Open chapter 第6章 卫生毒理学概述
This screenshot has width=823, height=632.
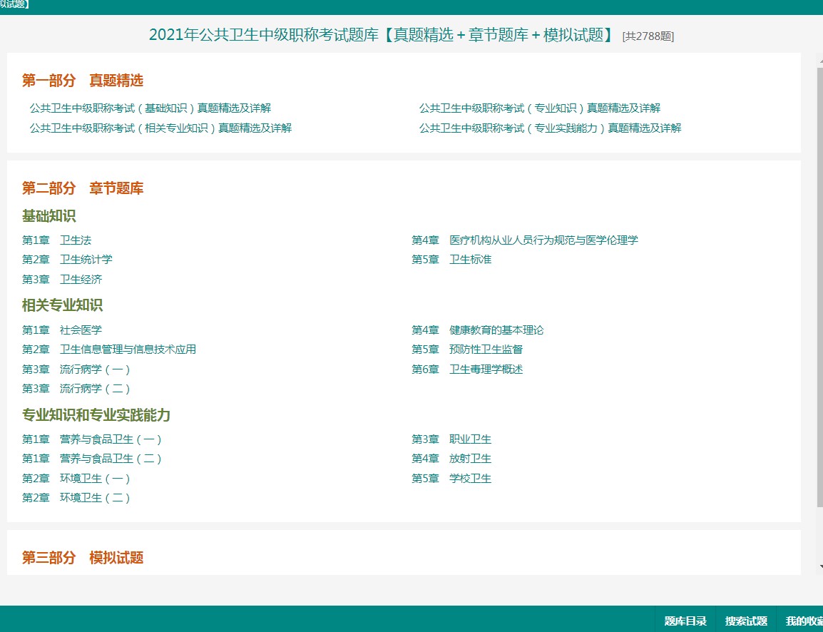[x=467, y=369]
